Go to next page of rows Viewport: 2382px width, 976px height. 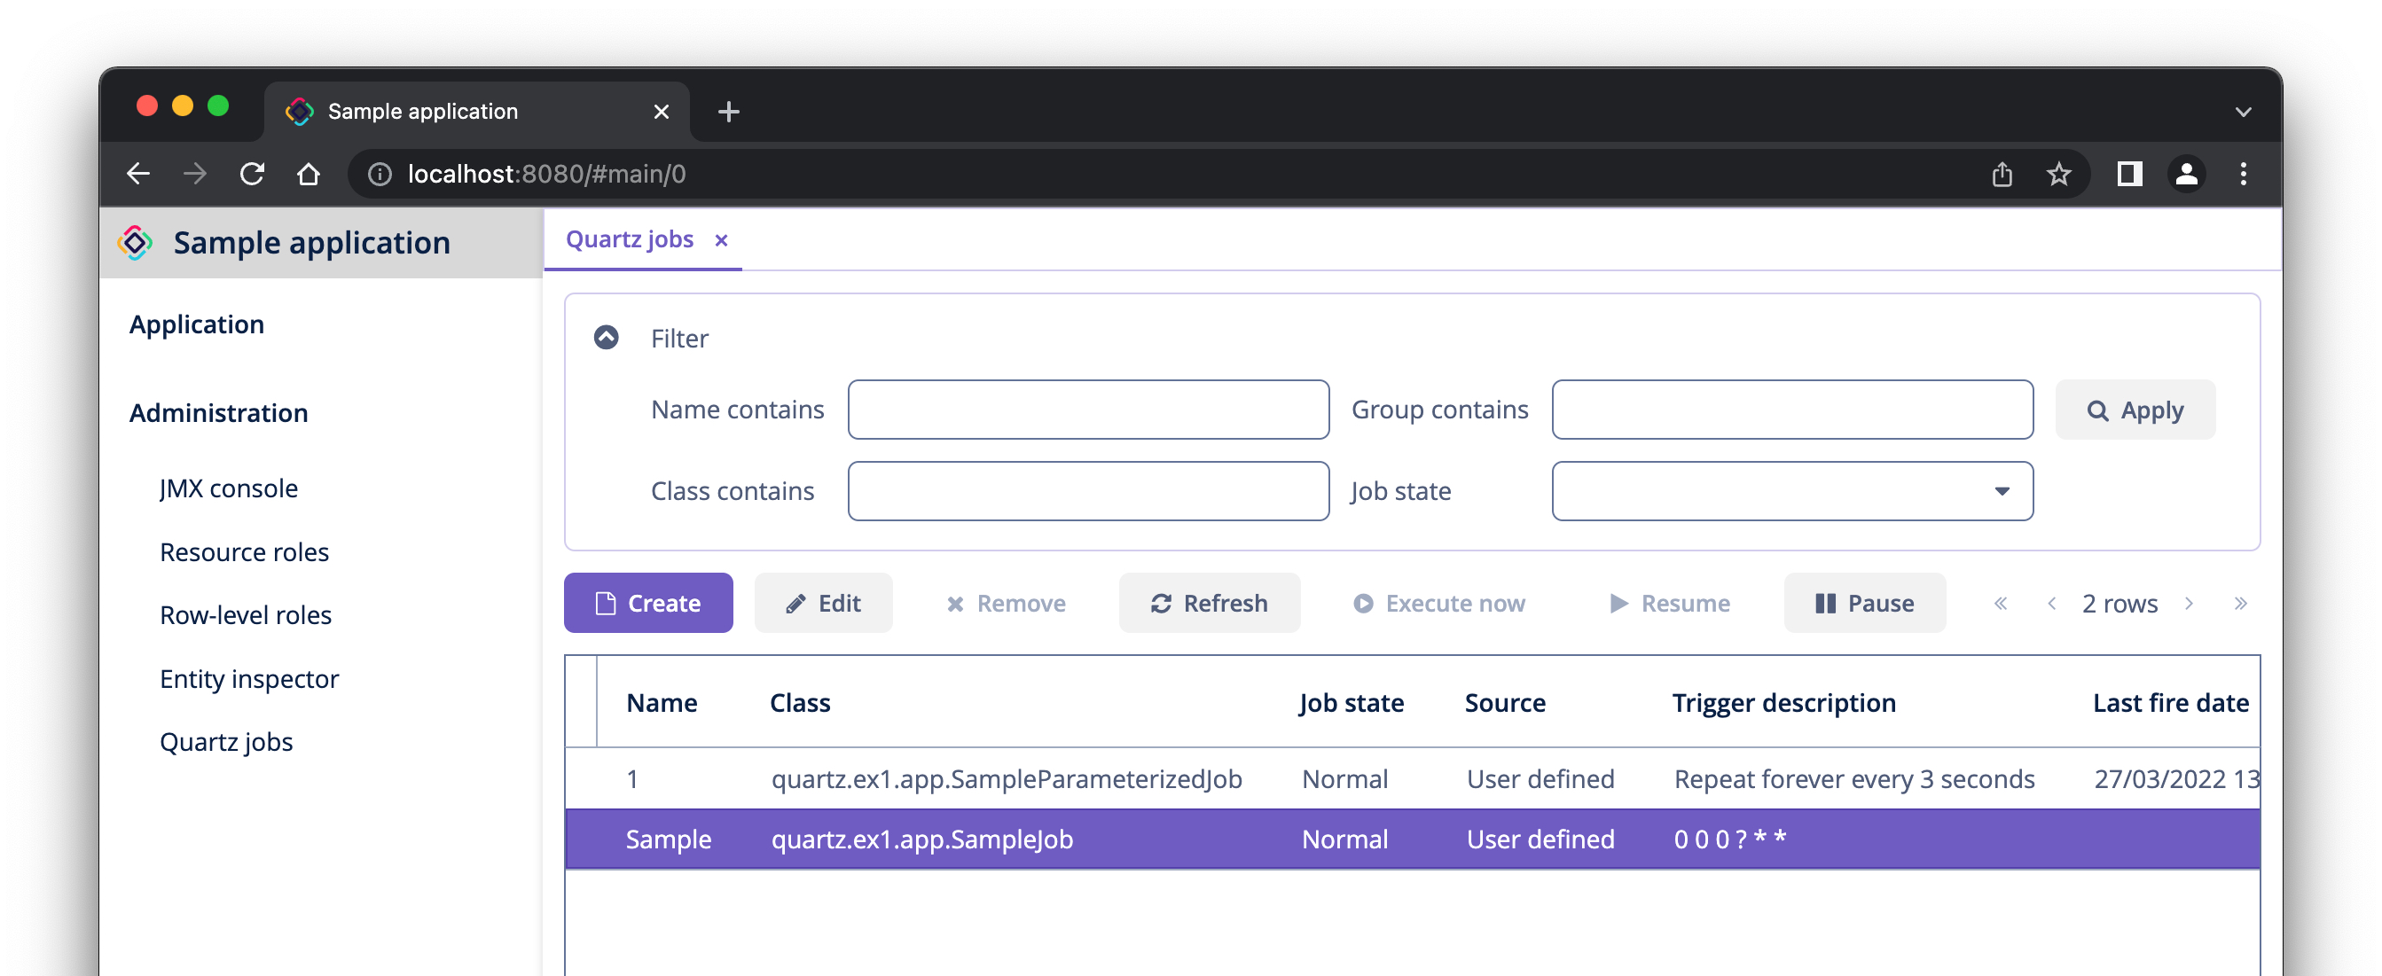2189,603
